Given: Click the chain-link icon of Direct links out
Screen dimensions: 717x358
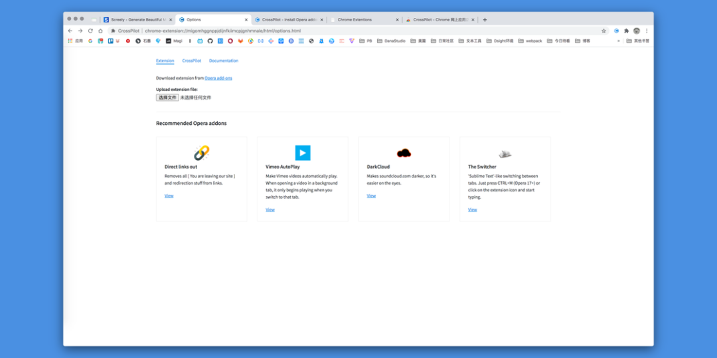Looking at the screenshot, I should [201, 153].
